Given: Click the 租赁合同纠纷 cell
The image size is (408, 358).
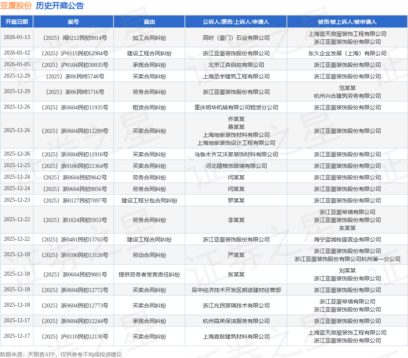Looking at the screenshot, I should coord(149,107).
